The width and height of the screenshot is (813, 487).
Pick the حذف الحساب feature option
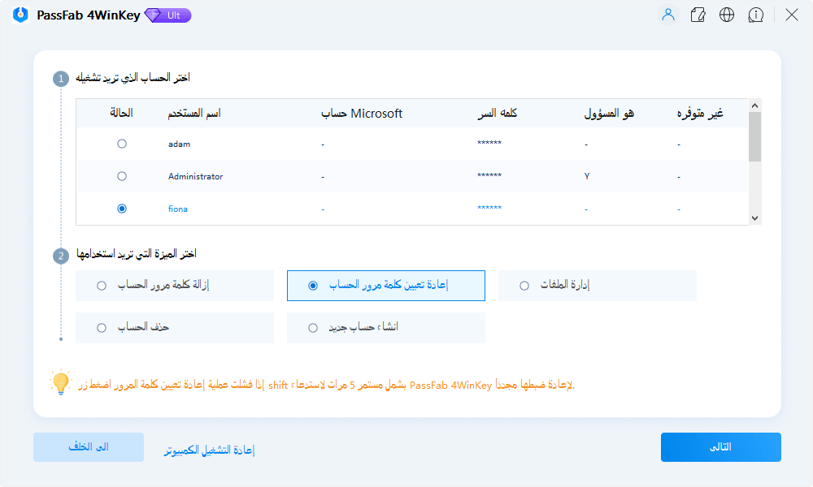tap(101, 327)
